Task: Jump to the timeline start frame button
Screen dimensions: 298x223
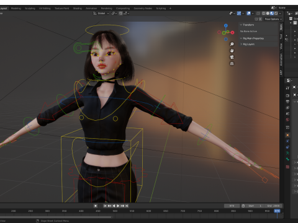Action: click(105, 206)
